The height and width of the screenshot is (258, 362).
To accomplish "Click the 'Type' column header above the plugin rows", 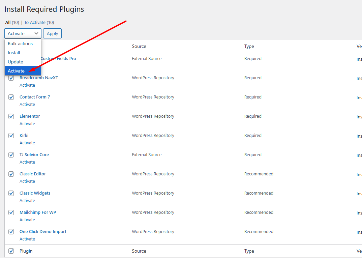I will point(249,46).
